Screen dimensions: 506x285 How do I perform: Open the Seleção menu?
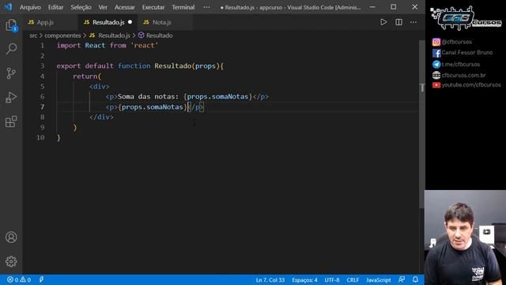point(81,7)
